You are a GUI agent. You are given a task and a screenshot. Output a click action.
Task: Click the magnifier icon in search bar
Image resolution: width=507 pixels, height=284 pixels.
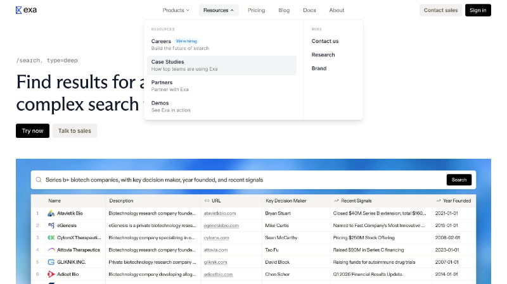[39, 180]
